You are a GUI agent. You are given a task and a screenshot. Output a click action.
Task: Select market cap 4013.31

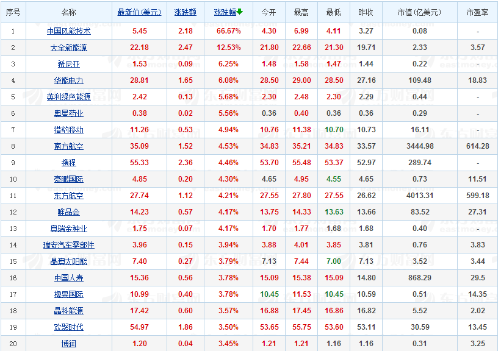click(420, 196)
